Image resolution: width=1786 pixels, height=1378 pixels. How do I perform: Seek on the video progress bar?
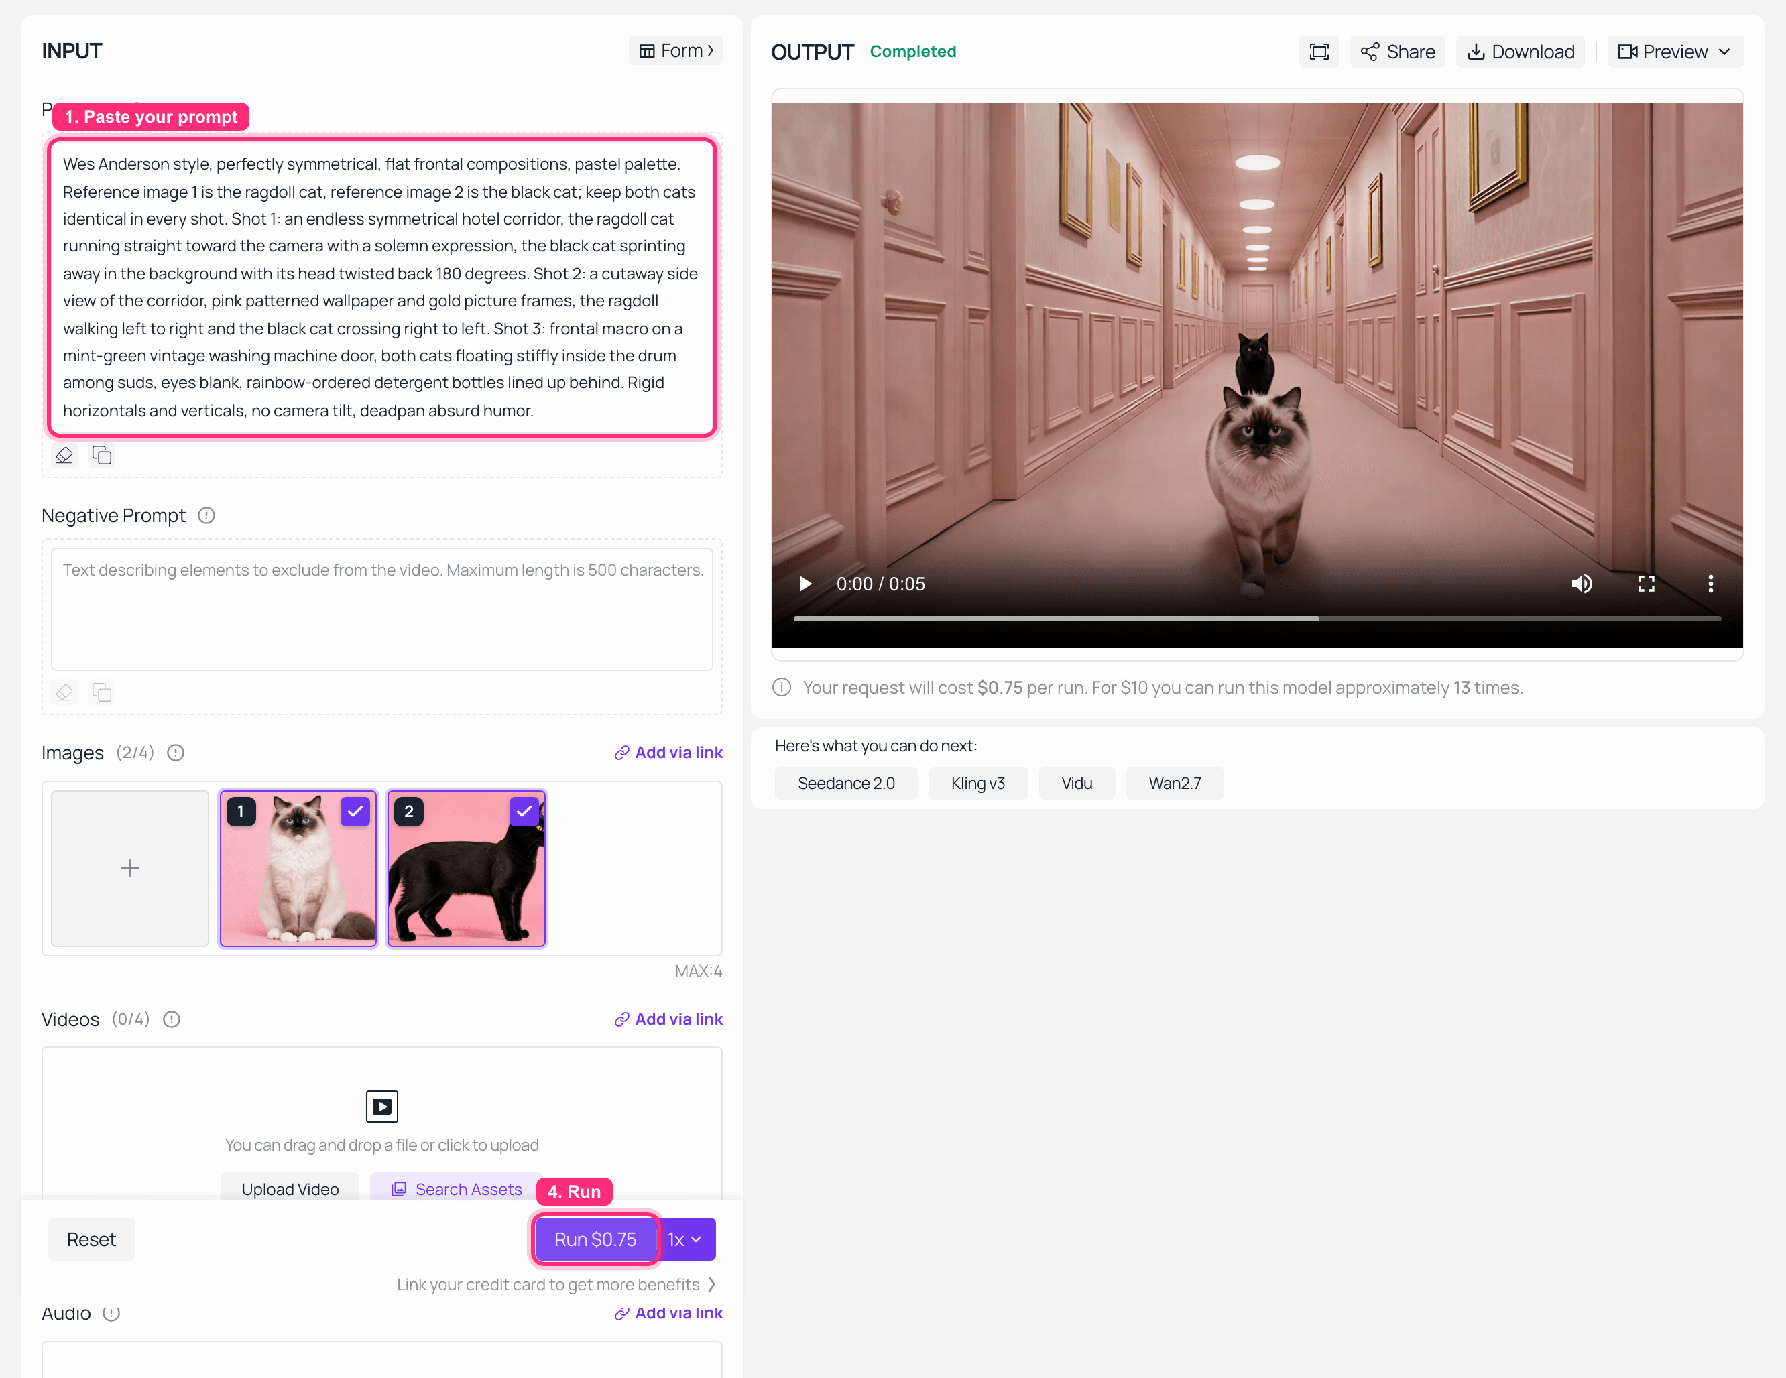1257,619
